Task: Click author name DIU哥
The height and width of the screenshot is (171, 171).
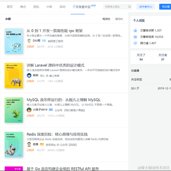Action: (x=37, y=41)
